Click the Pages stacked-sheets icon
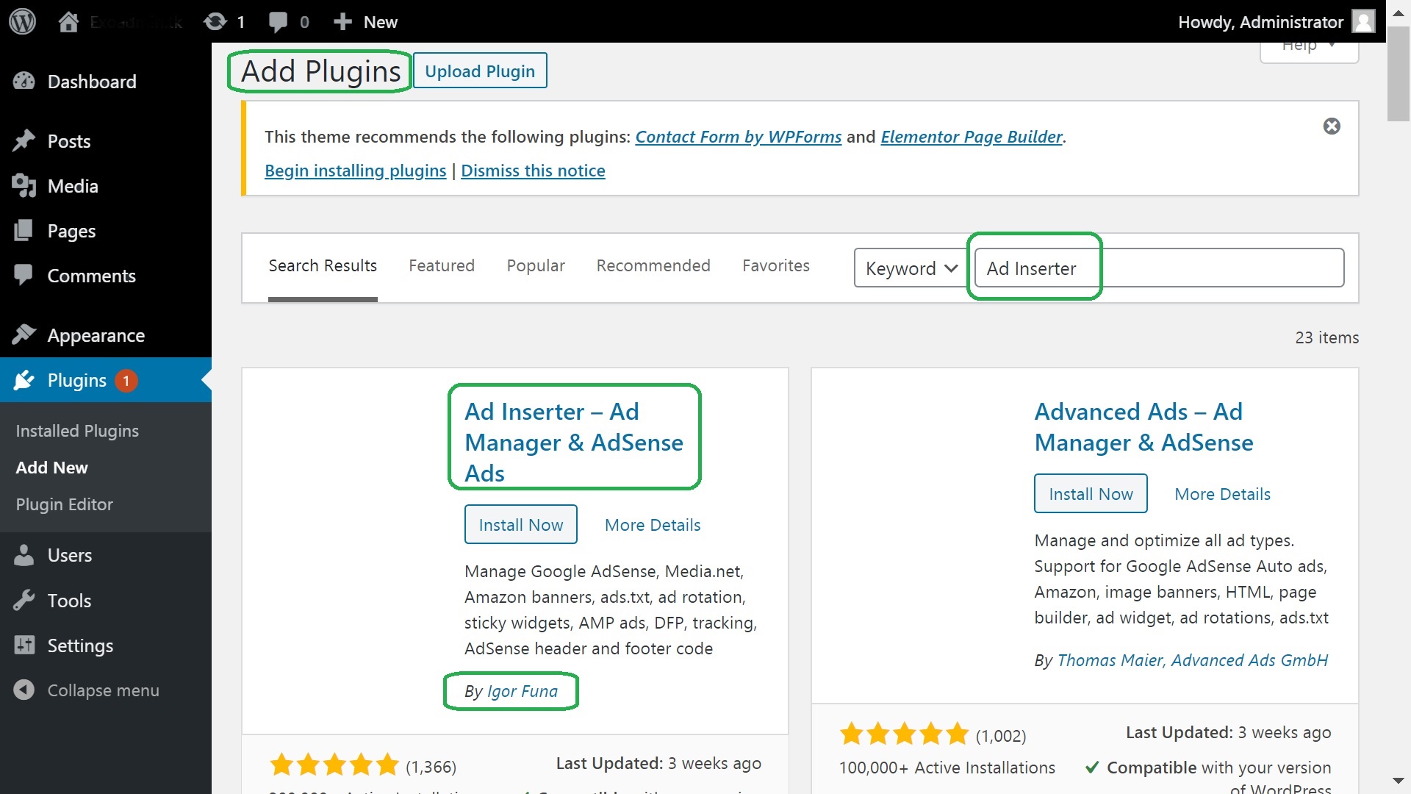The width and height of the screenshot is (1411, 794). [24, 231]
